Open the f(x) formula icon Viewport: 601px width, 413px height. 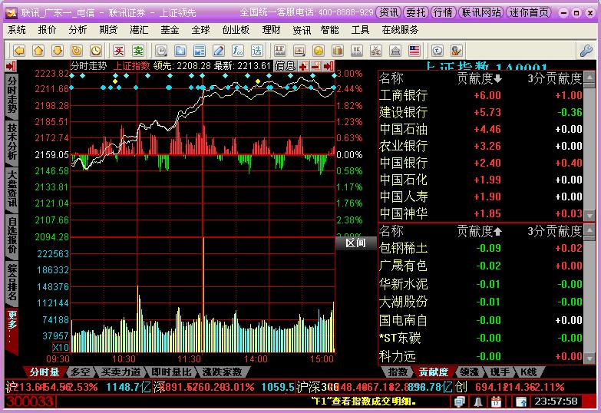pos(238,51)
